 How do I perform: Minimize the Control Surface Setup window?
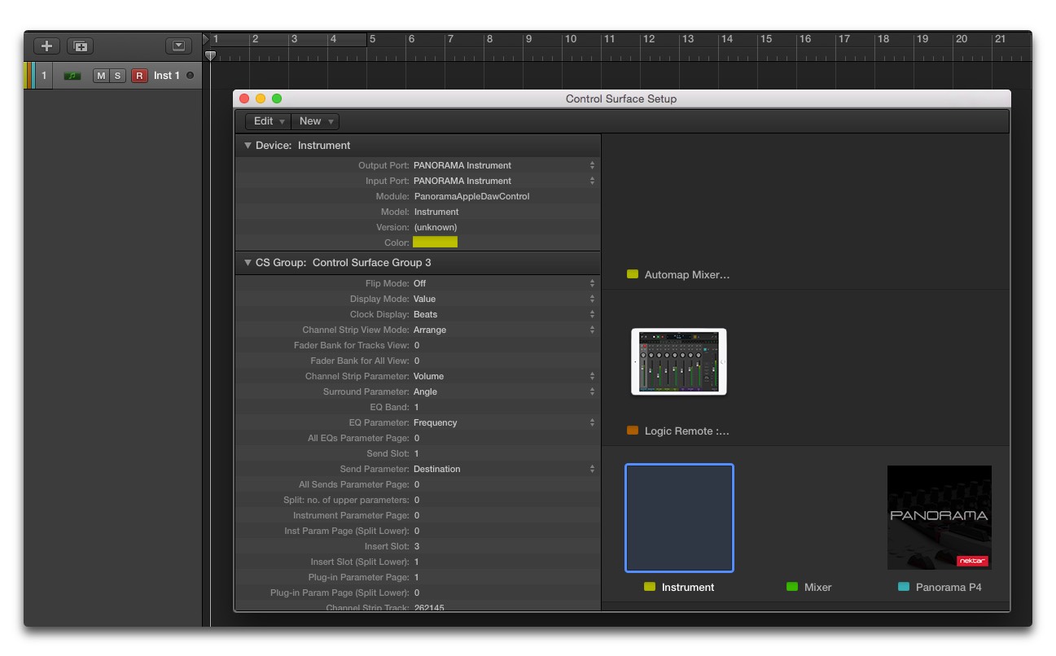click(x=261, y=98)
